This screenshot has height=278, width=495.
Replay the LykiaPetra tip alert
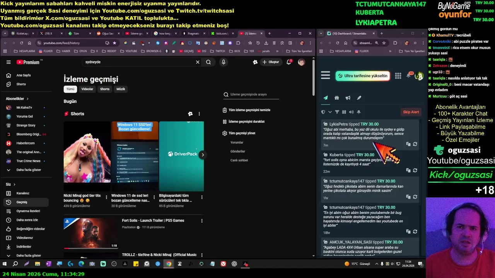point(415,144)
